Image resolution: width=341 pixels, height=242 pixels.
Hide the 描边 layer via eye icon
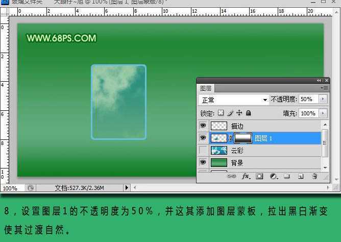pos(203,126)
